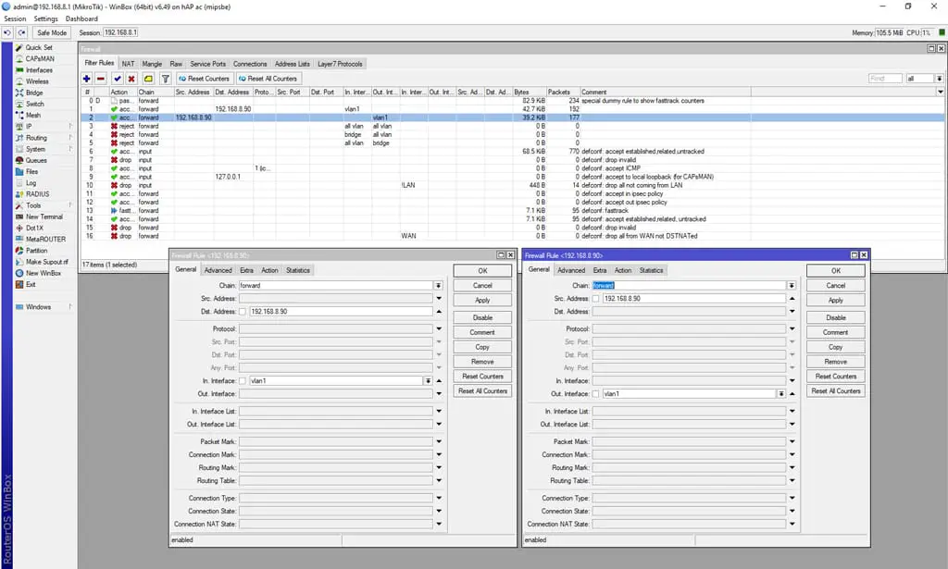948x569 pixels.
Task: Open Quick Set in sidebar
Action: [39, 47]
